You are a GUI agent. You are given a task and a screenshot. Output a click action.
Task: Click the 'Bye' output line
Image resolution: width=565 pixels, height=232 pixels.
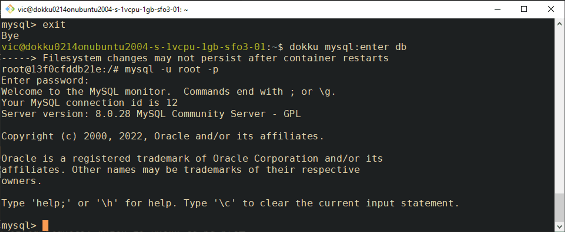10,36
